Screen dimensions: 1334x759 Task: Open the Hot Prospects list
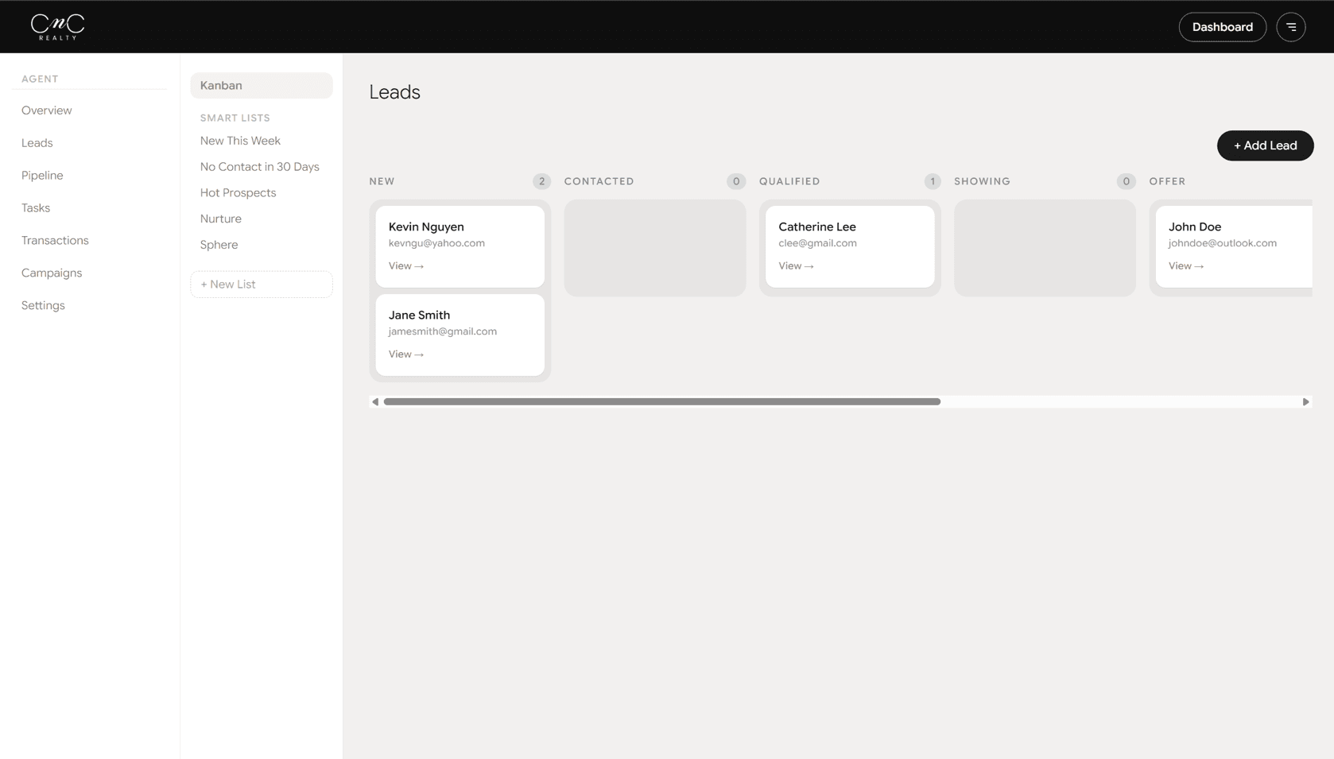238,193
